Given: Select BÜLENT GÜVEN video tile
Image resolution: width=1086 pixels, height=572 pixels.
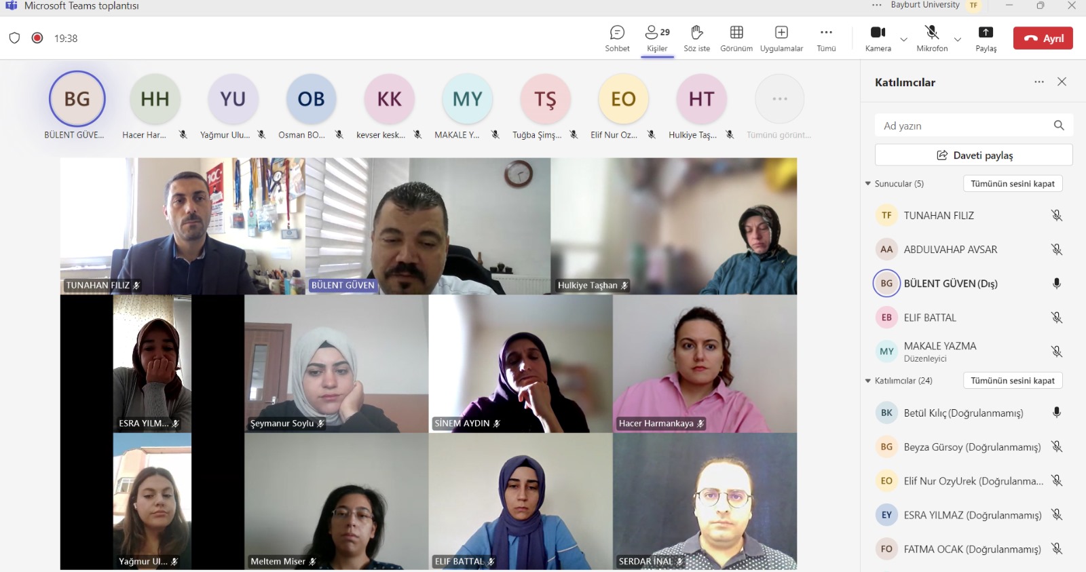Looking at the screenshot, I should pyautogui.click(x=428, y=226).
